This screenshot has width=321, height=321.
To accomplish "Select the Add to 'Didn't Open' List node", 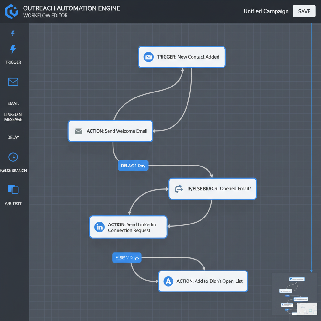I will click(203, 281).
